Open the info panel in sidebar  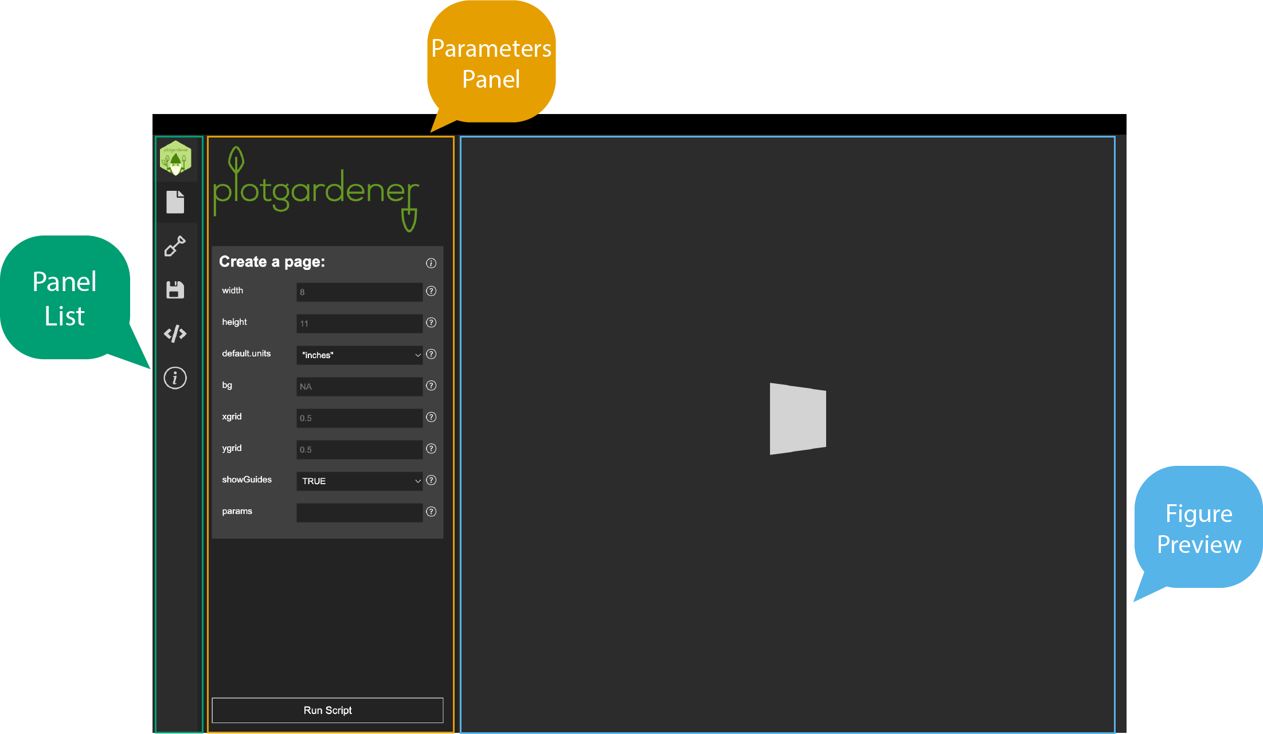click(x=175, y=378)
